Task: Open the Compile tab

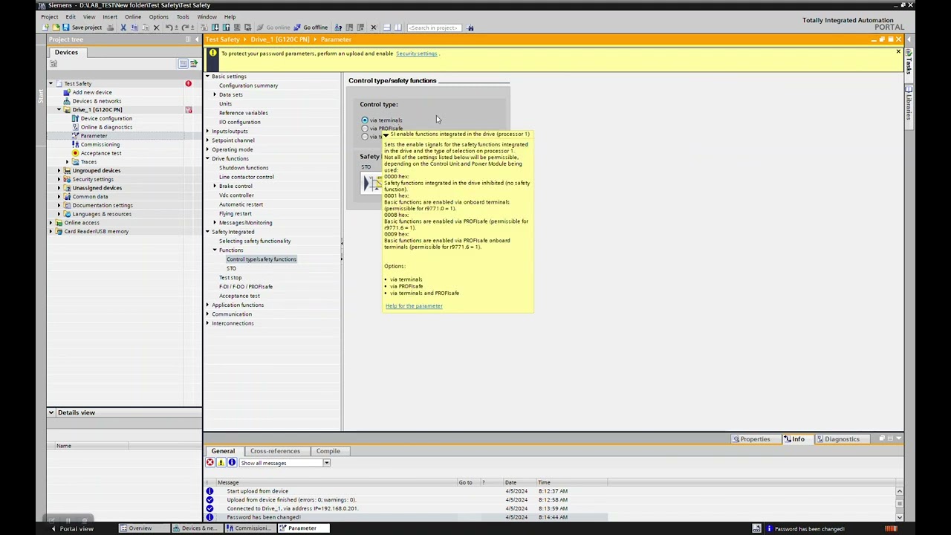Action: 328,451
